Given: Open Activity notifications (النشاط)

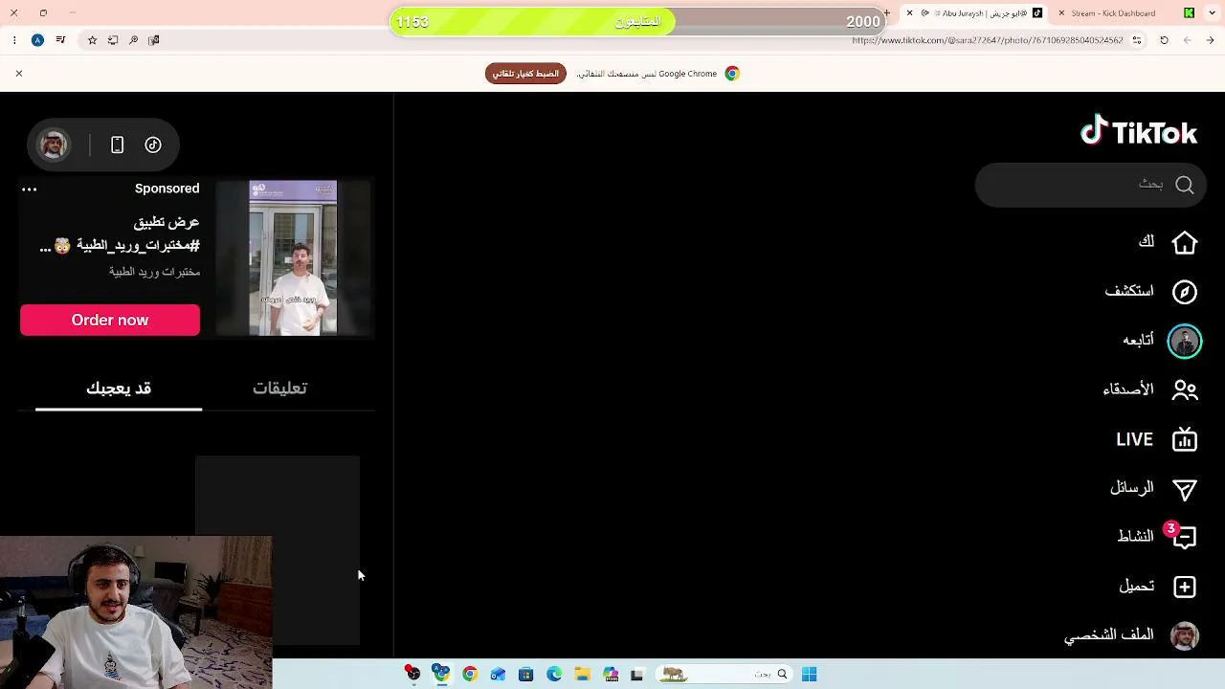Looking at the screenshot, I should (x=1157, y=536).
